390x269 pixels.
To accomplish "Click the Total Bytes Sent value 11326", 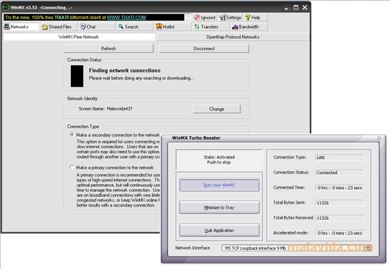I will (340, 203).
